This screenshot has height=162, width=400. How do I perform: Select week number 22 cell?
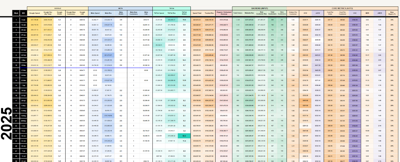(x=16, y=126)
